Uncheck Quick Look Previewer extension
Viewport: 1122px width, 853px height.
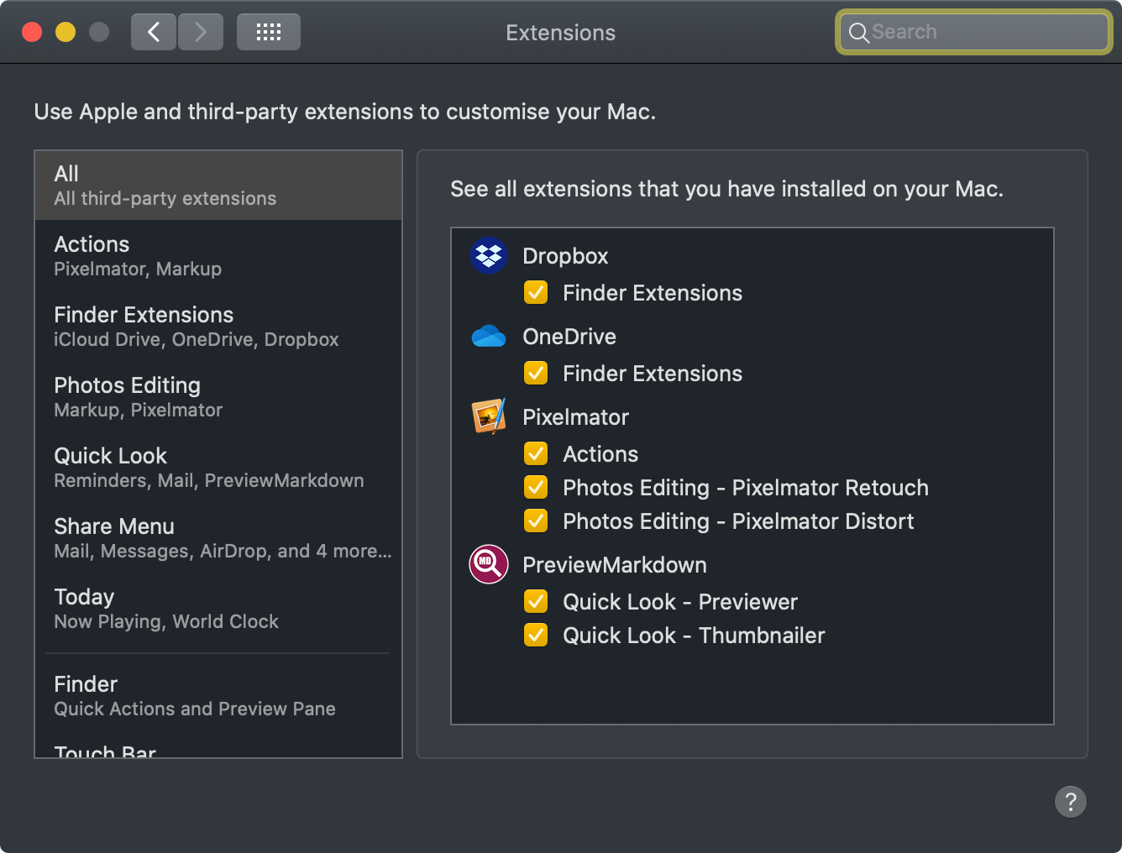[x=536, y=602]
